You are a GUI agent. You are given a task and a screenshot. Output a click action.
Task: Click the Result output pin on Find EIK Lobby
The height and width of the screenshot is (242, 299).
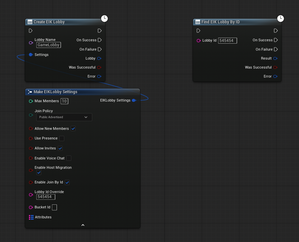pos(276,58)
